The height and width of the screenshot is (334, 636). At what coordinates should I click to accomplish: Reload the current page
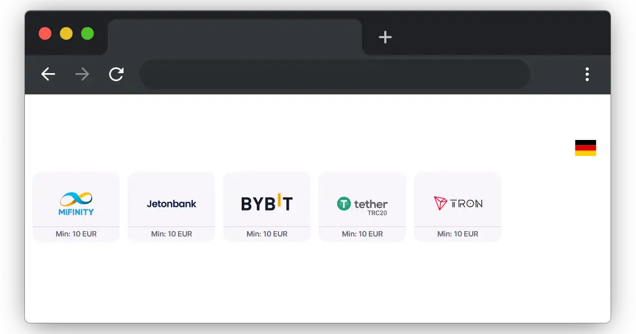pos(116,74)
